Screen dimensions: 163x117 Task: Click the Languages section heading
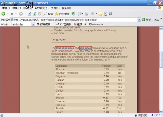click(x=58, y=39)
